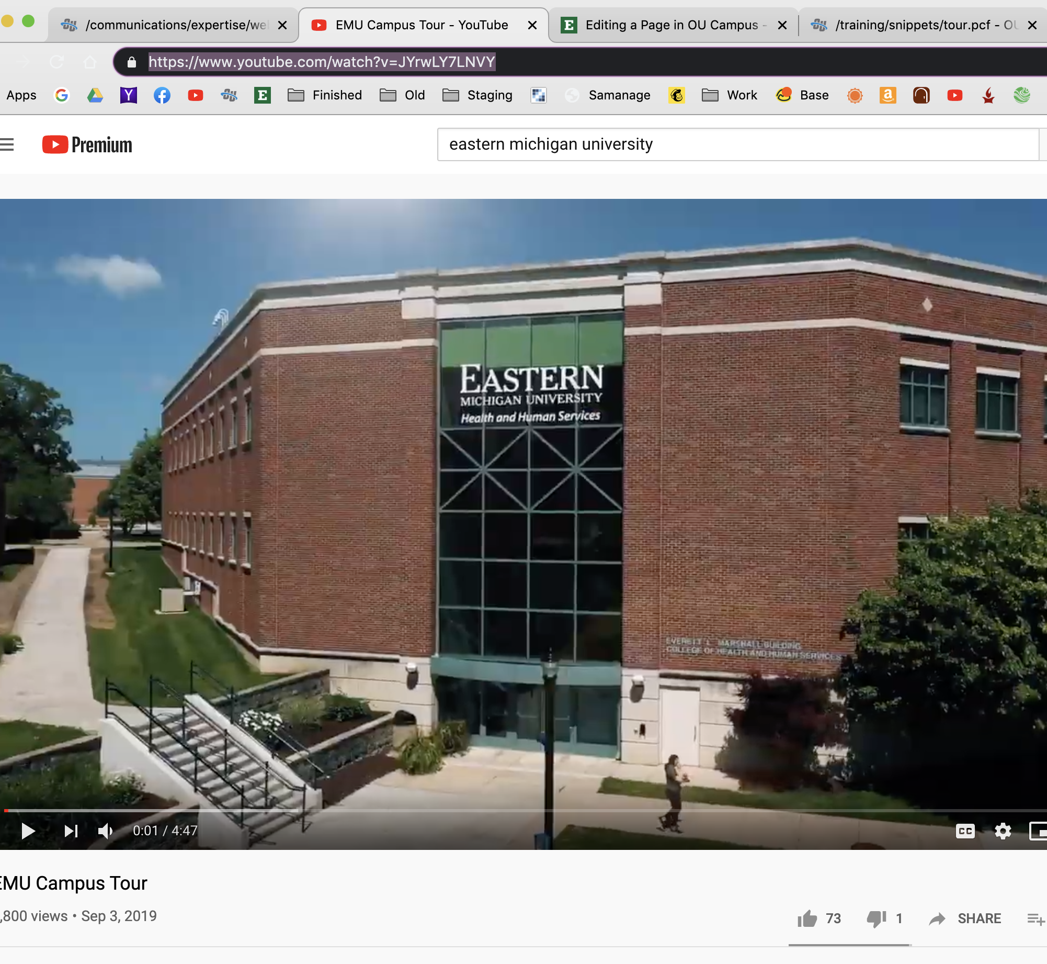Expand the Staging bookmarks folder
This screenshot has height=964, width=1047.
[x=477, y=95]
